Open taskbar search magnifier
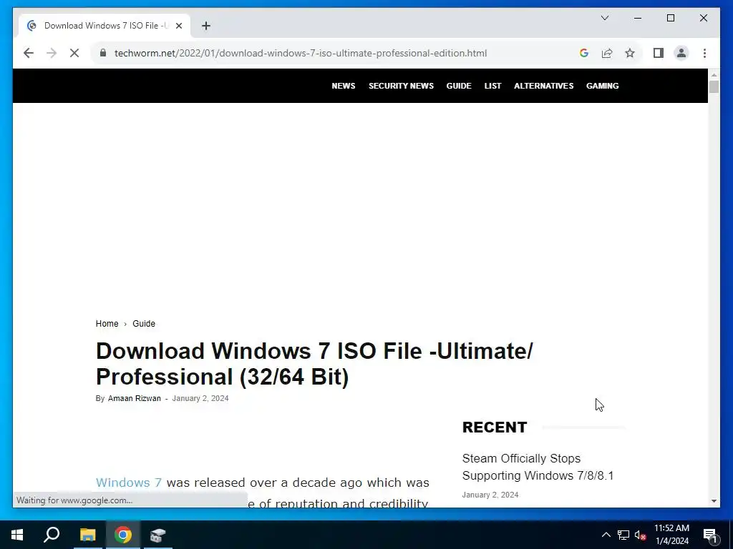 click(52, 535)
